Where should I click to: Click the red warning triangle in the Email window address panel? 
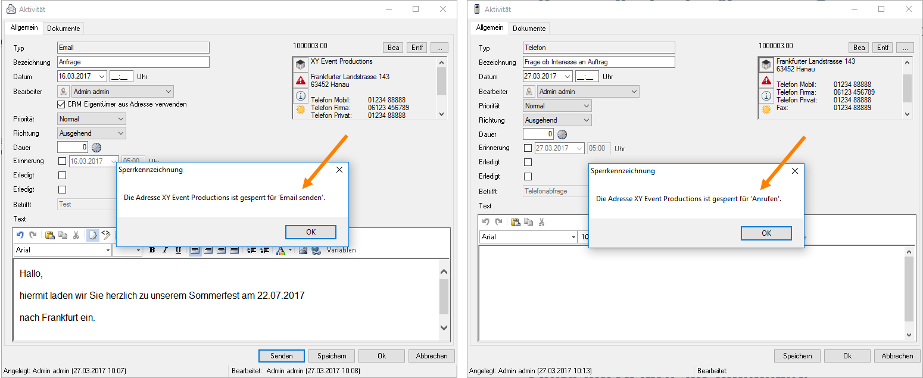click(300, 80)
